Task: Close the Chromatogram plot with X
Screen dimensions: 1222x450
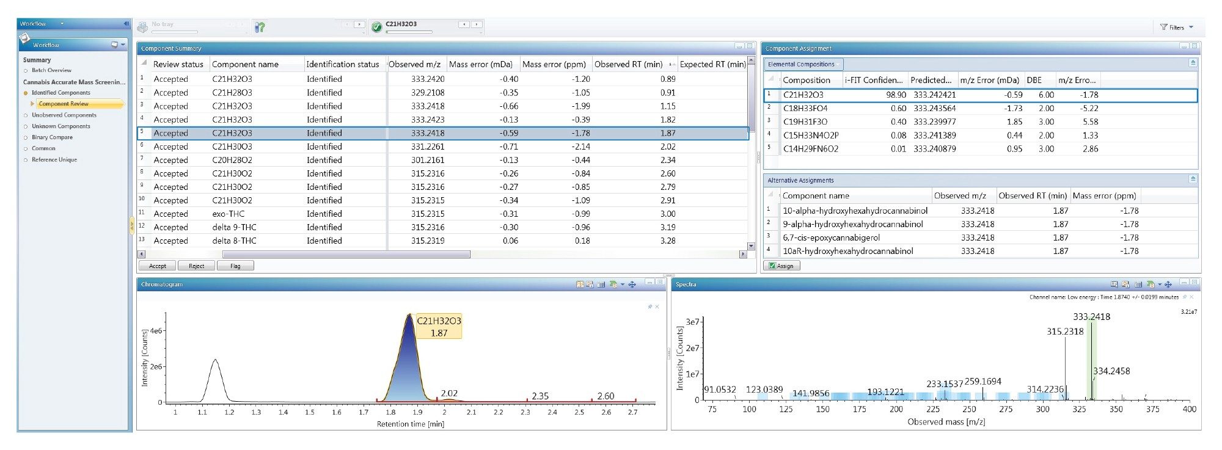Action: pos(657,307)
